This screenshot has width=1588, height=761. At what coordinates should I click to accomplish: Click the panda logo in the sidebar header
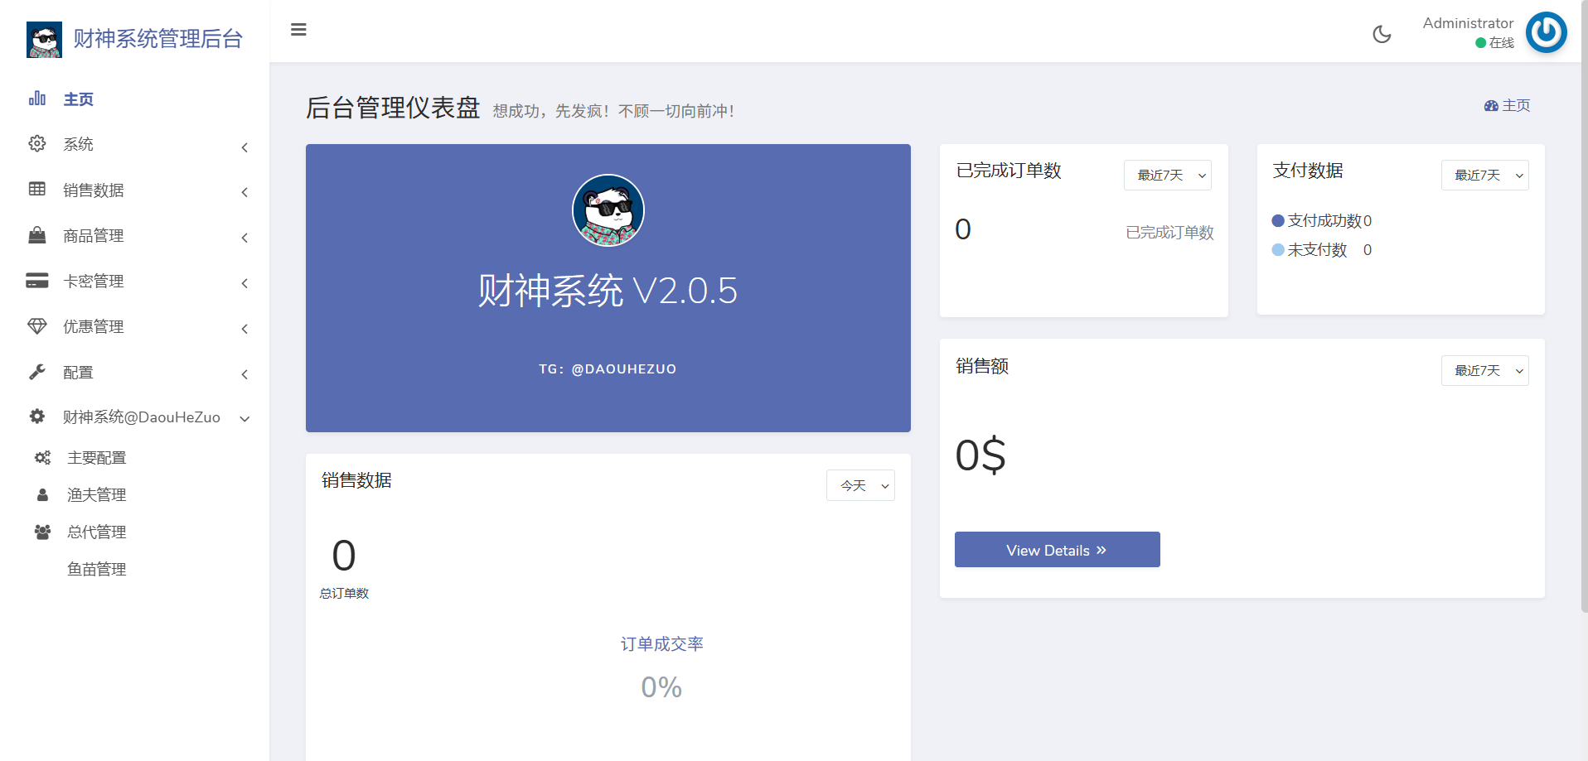pos(44,39)
